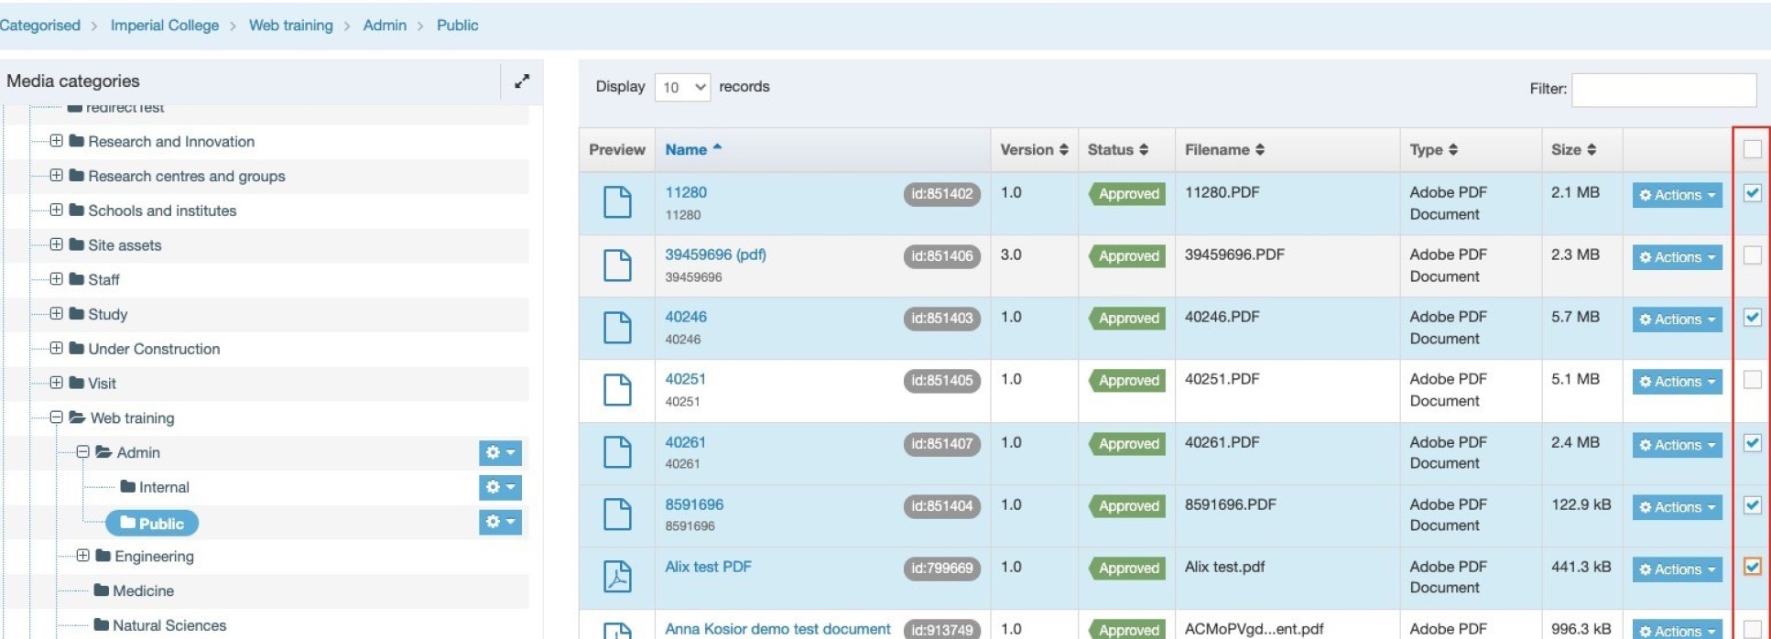
Task: Click into the Filter text field
Action: (1663, 90)
